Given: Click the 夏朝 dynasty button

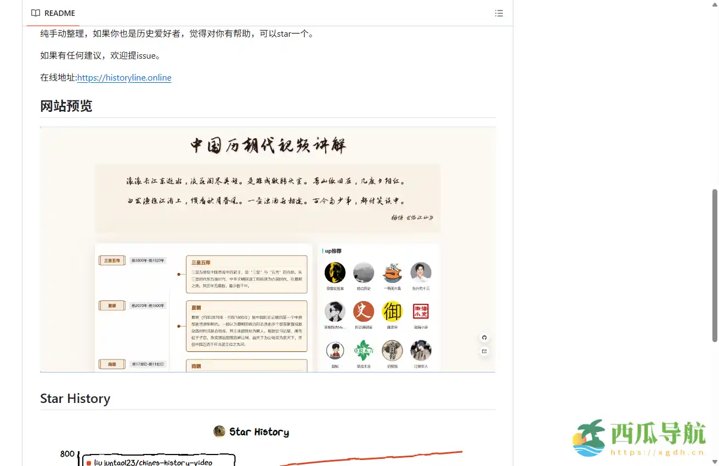Looking at the screenshot, I should tap(112, 305).
